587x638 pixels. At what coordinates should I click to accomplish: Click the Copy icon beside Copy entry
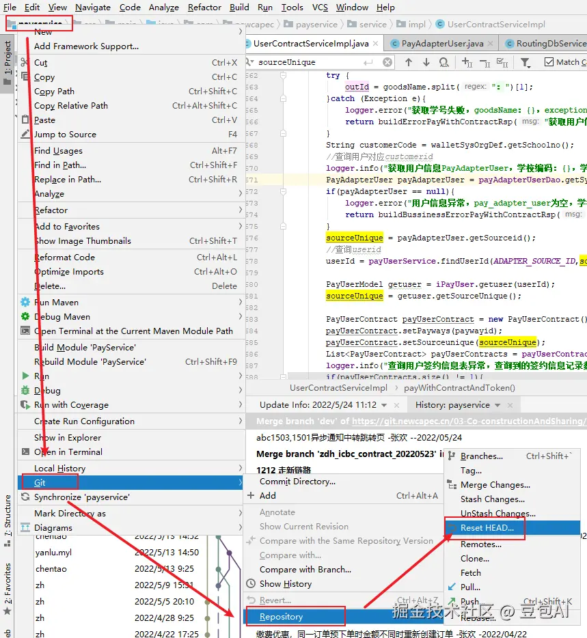pyautogui.click(x=25, y=77)
